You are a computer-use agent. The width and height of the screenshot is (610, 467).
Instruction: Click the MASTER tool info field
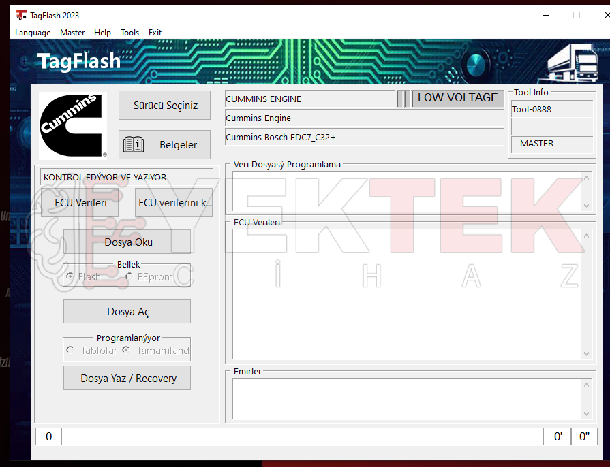[x=551, y=144]
